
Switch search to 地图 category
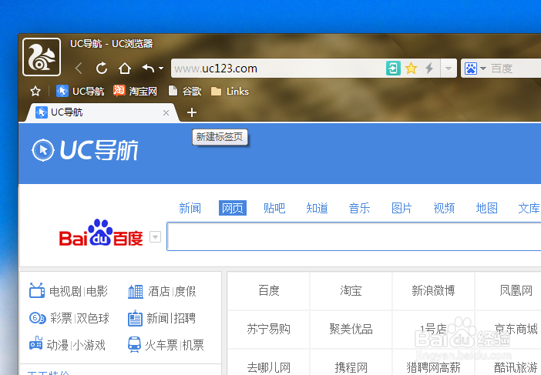tap(486, 208)
